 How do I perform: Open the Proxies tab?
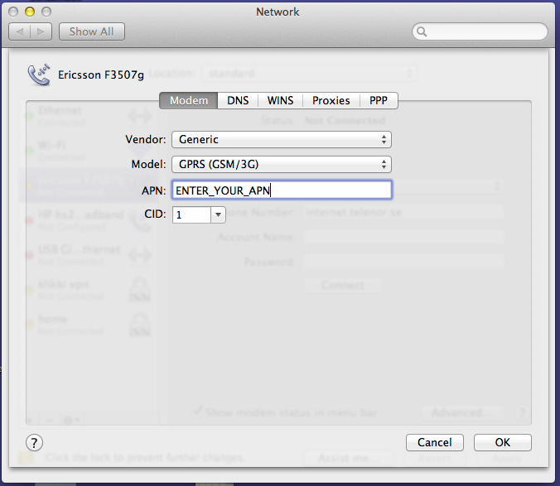[x=331, y=100]
